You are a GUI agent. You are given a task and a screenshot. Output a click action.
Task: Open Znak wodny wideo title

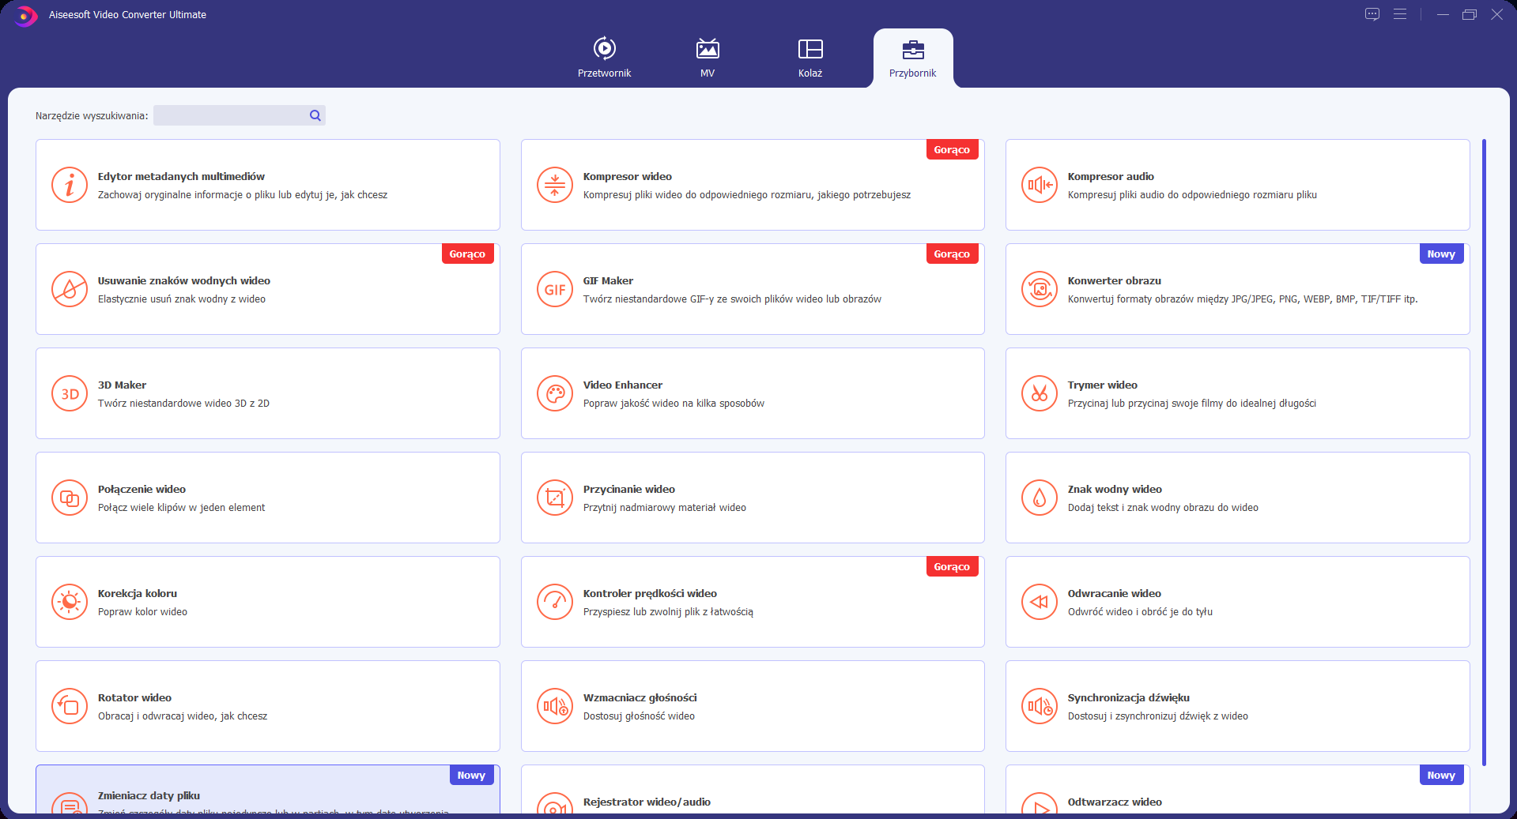pos(1115,489)
